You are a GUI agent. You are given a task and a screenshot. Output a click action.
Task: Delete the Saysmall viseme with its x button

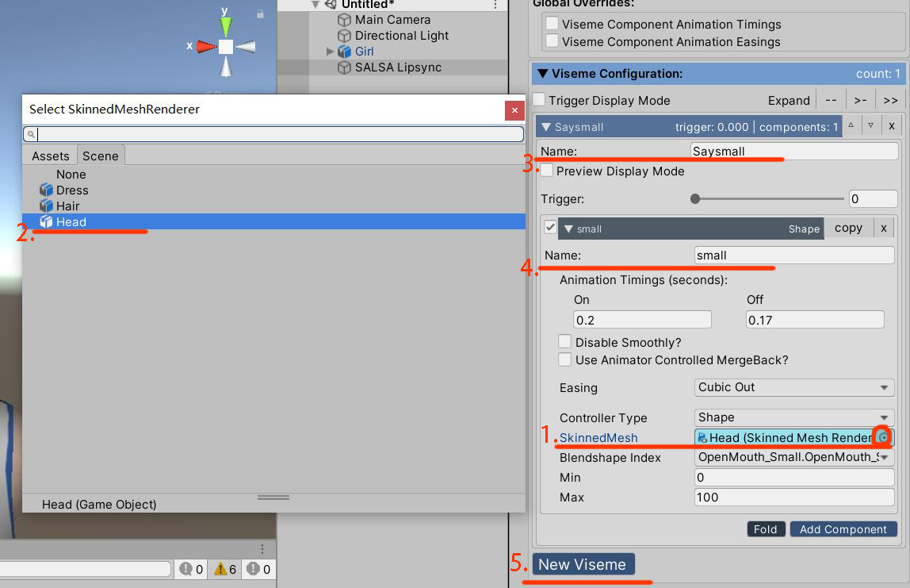tap(891, 125)
